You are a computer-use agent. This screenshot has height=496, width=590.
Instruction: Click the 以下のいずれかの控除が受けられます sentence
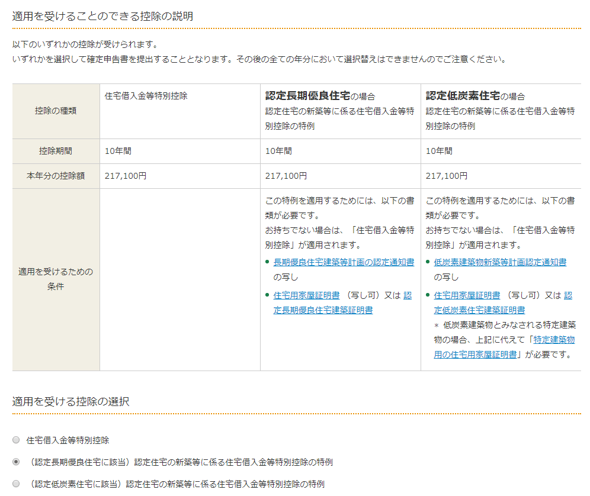pos(86,44)
